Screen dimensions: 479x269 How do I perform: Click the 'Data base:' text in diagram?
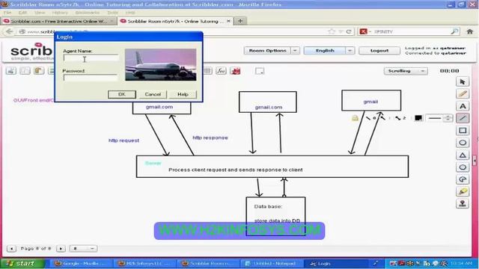pyautogui.click(x=268, y=206)
